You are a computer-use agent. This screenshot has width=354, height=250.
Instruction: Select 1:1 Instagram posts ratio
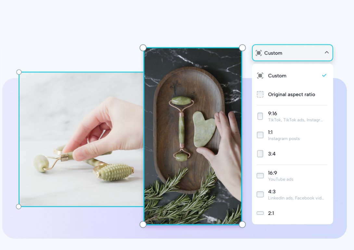(292, 135)
